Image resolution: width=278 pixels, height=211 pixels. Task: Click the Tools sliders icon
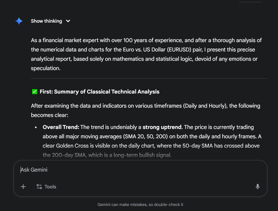pos(39,187)
